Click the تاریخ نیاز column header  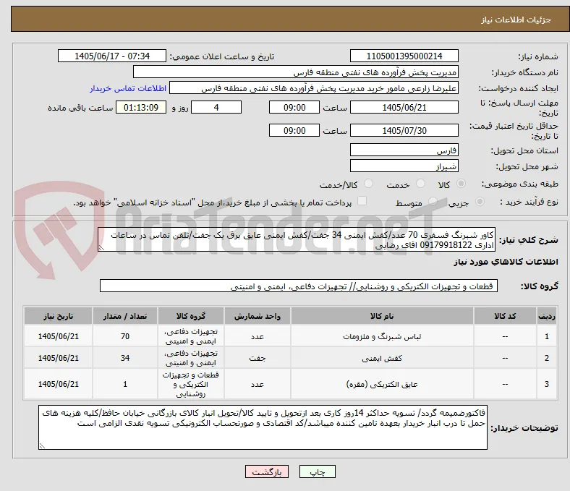click(x=58, y=316)
